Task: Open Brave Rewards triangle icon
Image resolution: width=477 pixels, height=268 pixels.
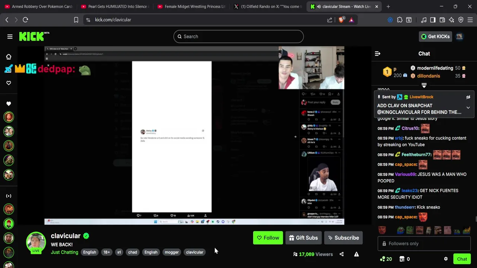Action: [x=351, y=20]
